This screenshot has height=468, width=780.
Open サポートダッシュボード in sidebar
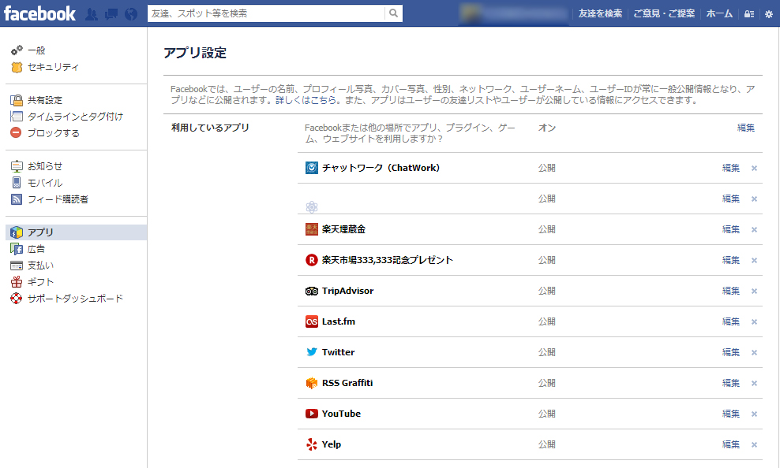click(75, 299)
